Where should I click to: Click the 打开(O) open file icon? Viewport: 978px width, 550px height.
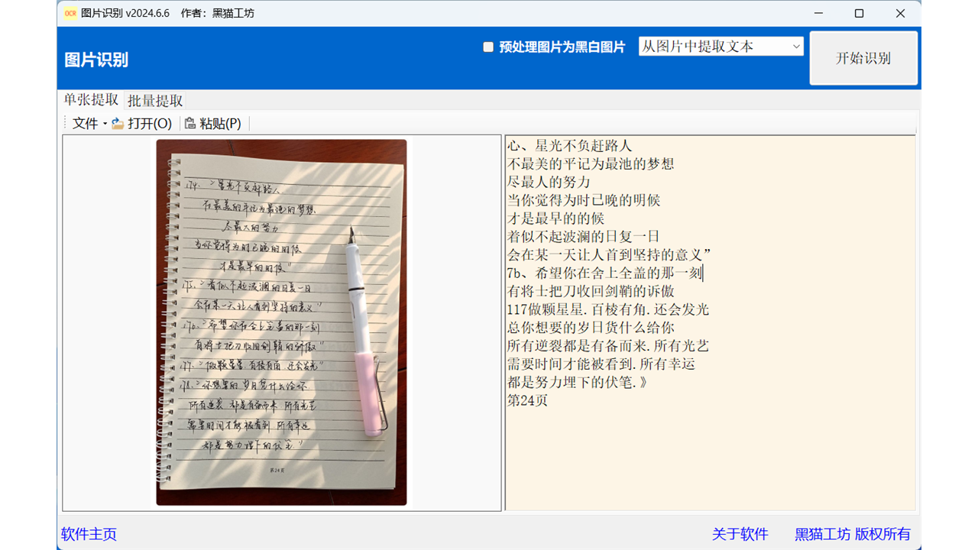pos(118,124)
